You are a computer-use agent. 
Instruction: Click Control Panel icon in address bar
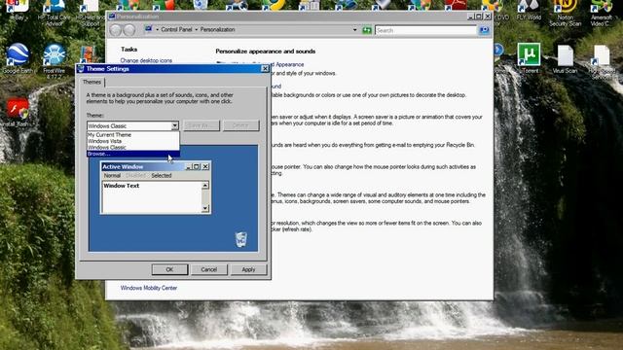coord(149,29)
